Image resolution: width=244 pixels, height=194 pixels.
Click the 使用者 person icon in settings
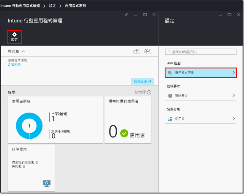point(170,119)
